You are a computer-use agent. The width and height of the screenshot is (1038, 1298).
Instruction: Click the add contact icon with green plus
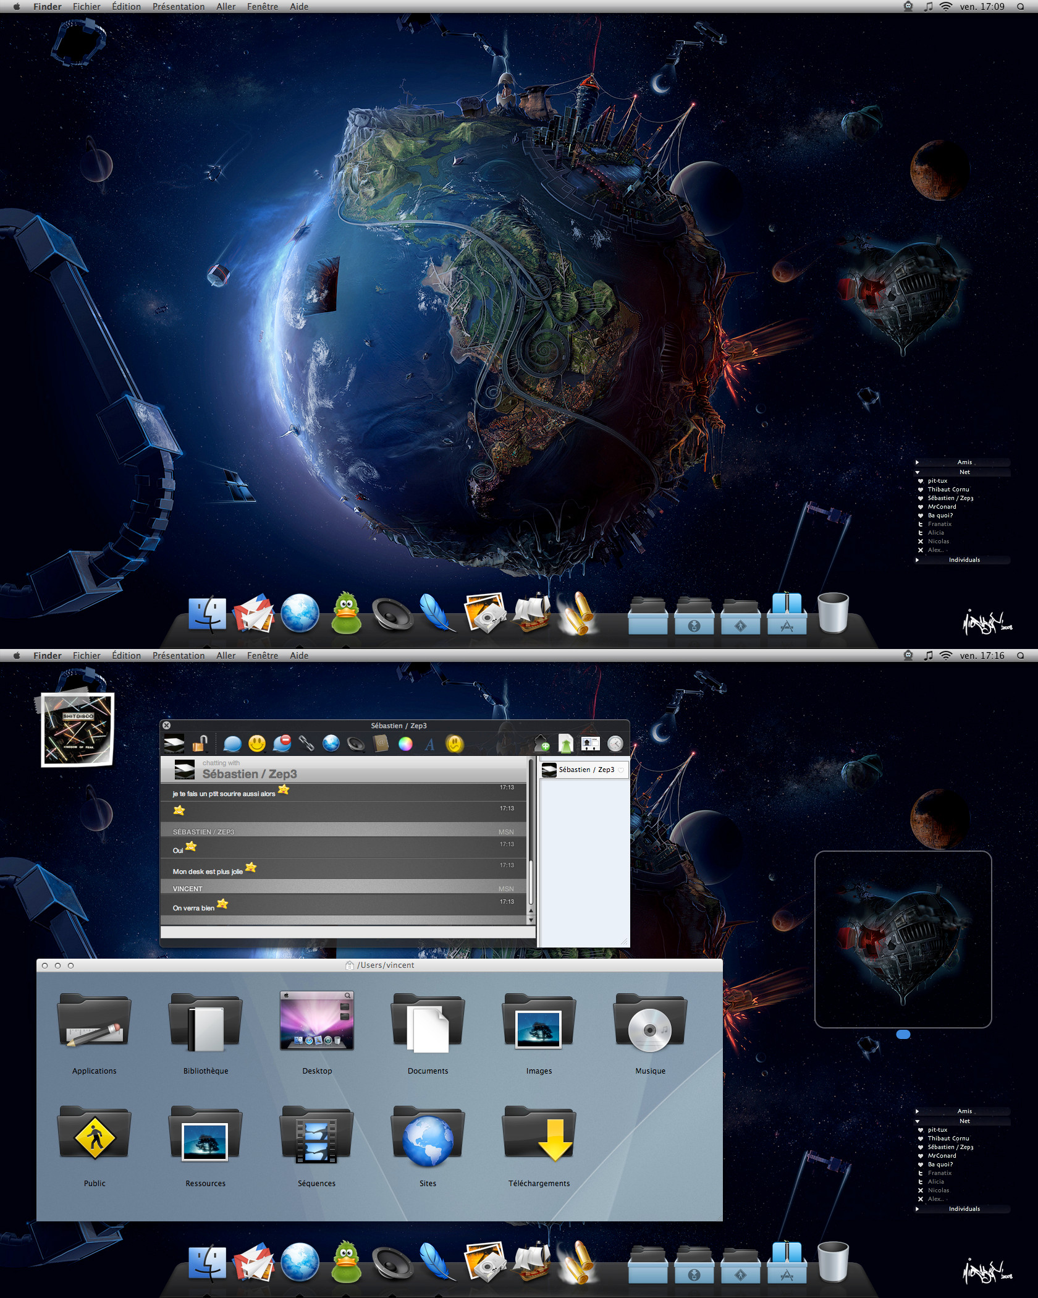[541, 743]
